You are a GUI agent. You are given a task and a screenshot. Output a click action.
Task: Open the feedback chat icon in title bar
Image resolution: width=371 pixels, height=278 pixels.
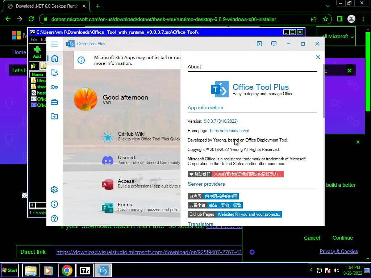[274, 44]
